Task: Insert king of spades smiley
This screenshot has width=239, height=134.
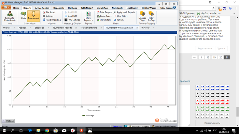Action: tap(222, 96)
